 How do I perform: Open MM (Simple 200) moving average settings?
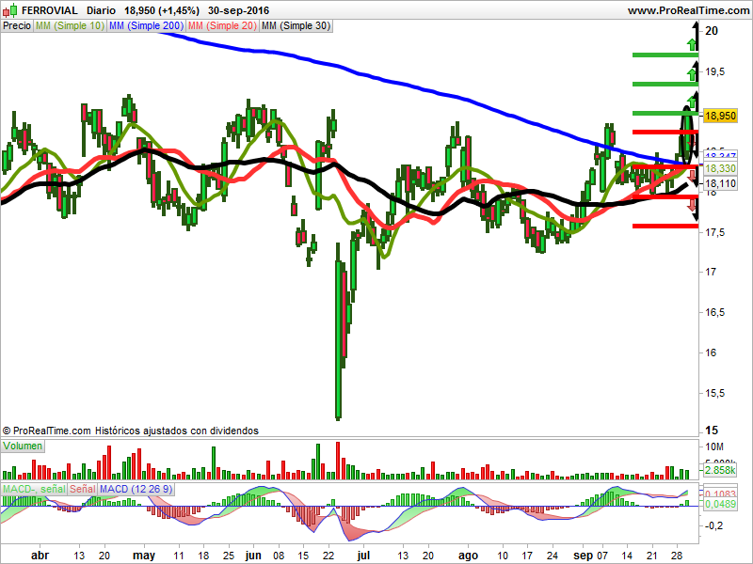[x=146, y=26]
